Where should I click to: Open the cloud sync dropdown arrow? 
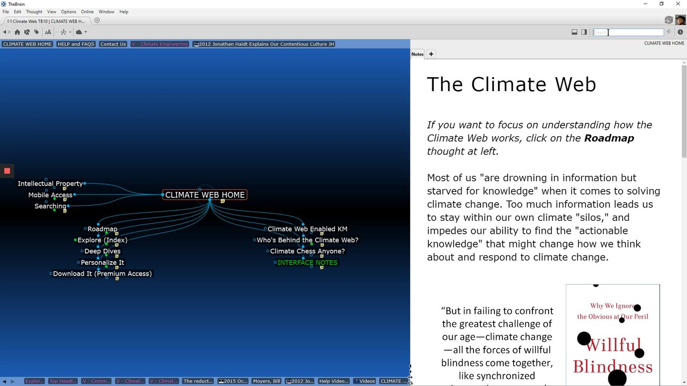point(85,32)
